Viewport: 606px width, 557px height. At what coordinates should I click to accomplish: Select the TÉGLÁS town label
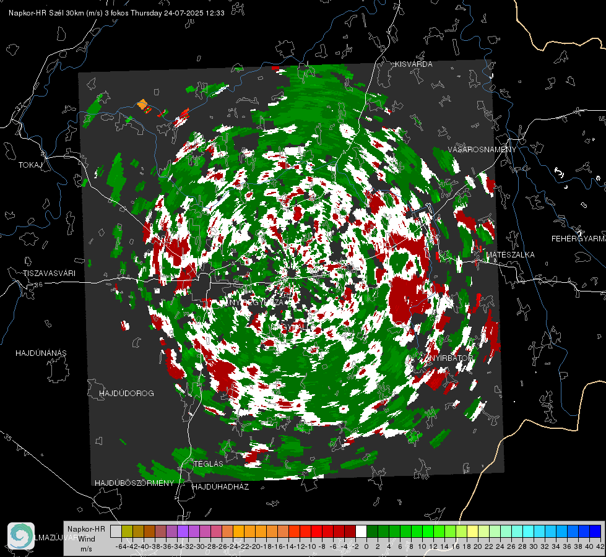pos(209,464)
